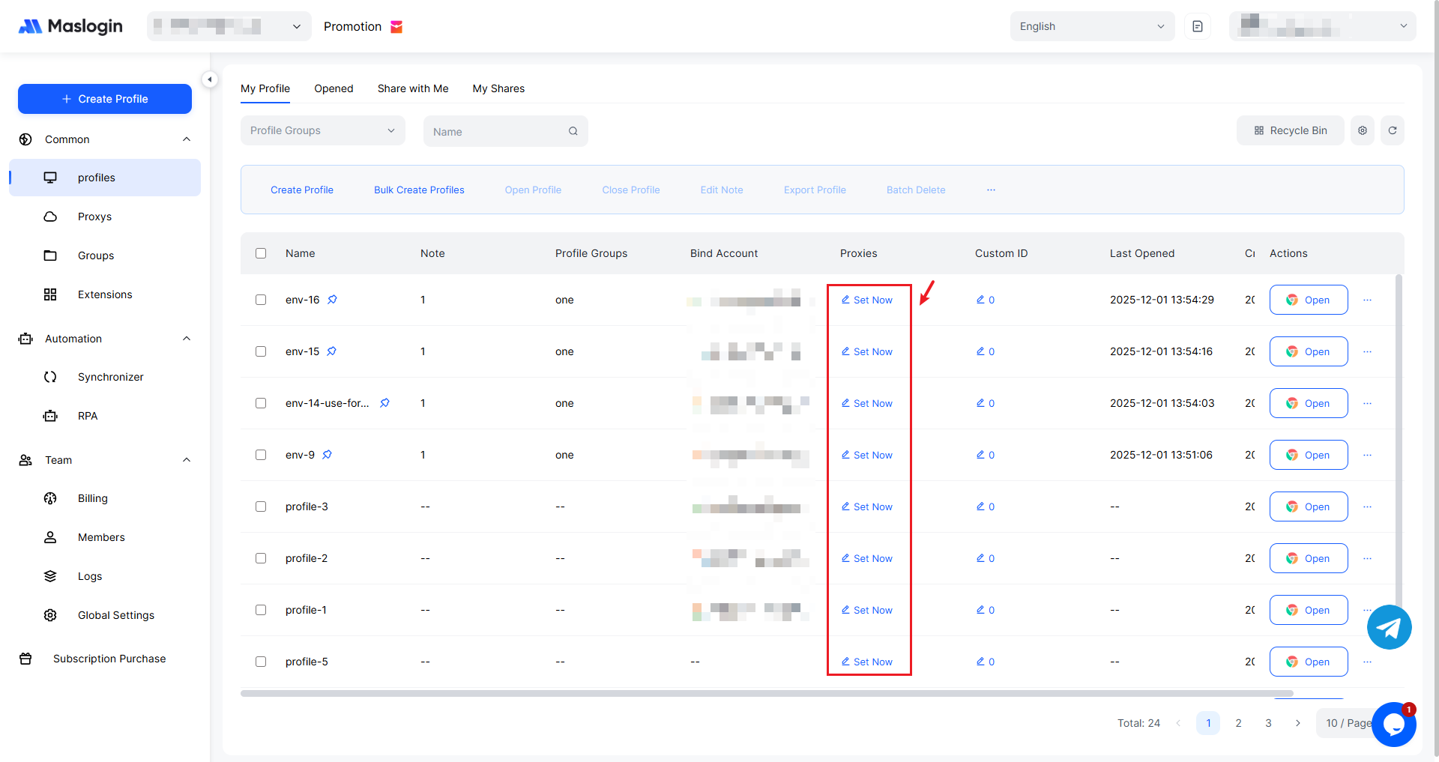The image size is (1439, 762).
Task: Collapse the Automation sidebar section
Action: (187, 339)
